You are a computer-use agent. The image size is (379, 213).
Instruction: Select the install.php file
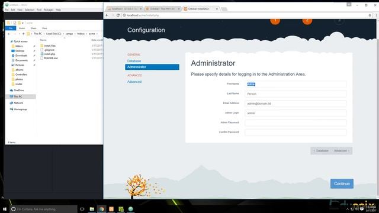pyautogui.click(x=50, y=54)
